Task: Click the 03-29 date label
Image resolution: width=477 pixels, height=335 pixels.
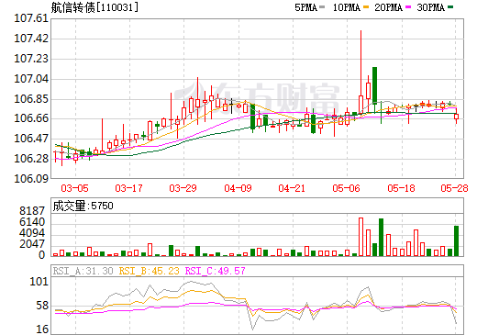Action: (x=183, y=188)
